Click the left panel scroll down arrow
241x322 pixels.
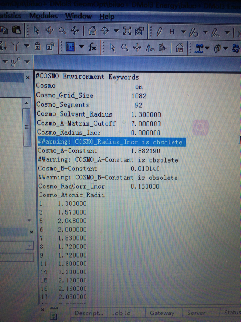[x=29, y=221]
